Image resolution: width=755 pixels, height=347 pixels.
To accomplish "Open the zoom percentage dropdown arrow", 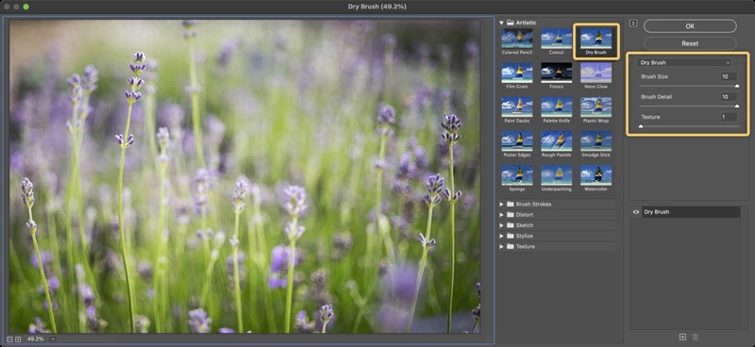I will (x=53, y=339).
